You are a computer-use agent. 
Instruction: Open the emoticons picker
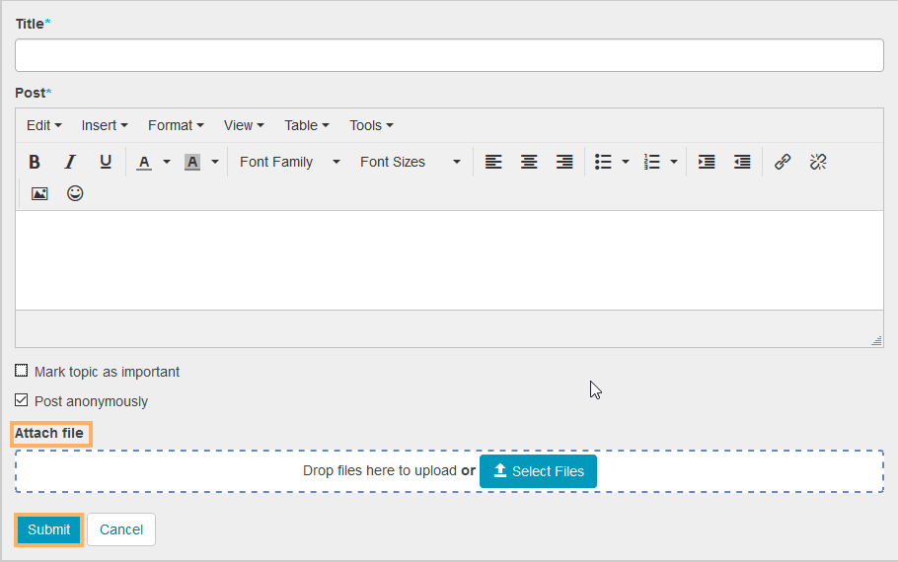75,193
